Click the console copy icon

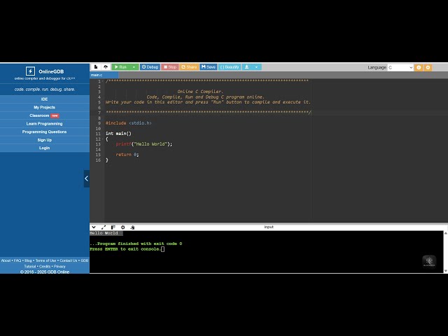pyautogui.click(x=132, y=227)
